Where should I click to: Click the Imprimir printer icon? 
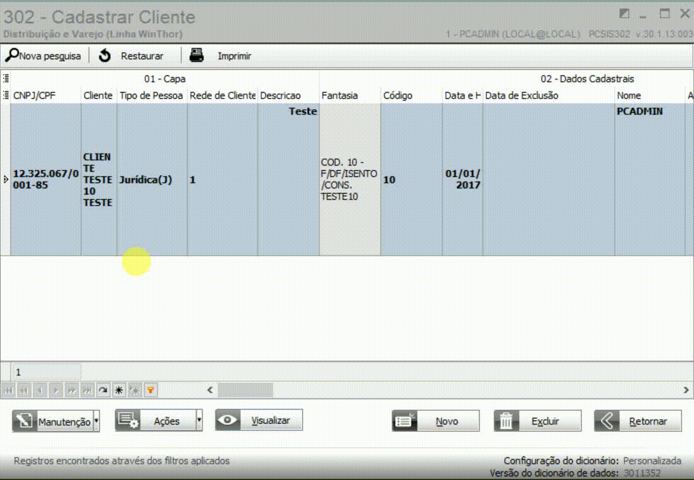(196, 55)
